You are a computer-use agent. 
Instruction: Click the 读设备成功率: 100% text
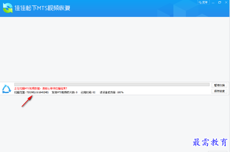pos(112,92)
